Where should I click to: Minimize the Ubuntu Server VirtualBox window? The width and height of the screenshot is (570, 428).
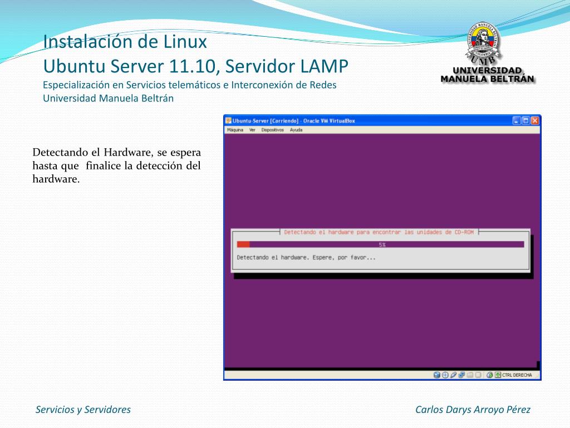pyautogui.click(x=517, y=120)
